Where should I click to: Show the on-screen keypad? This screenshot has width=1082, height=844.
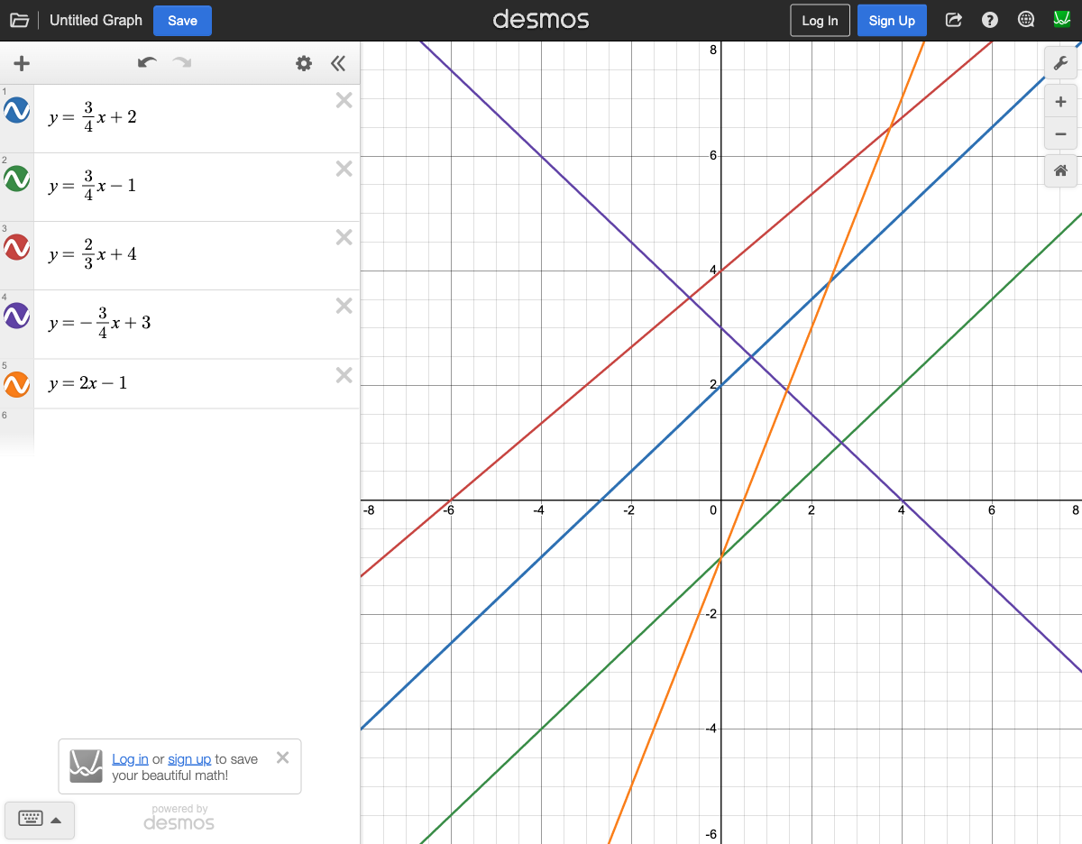40,820
